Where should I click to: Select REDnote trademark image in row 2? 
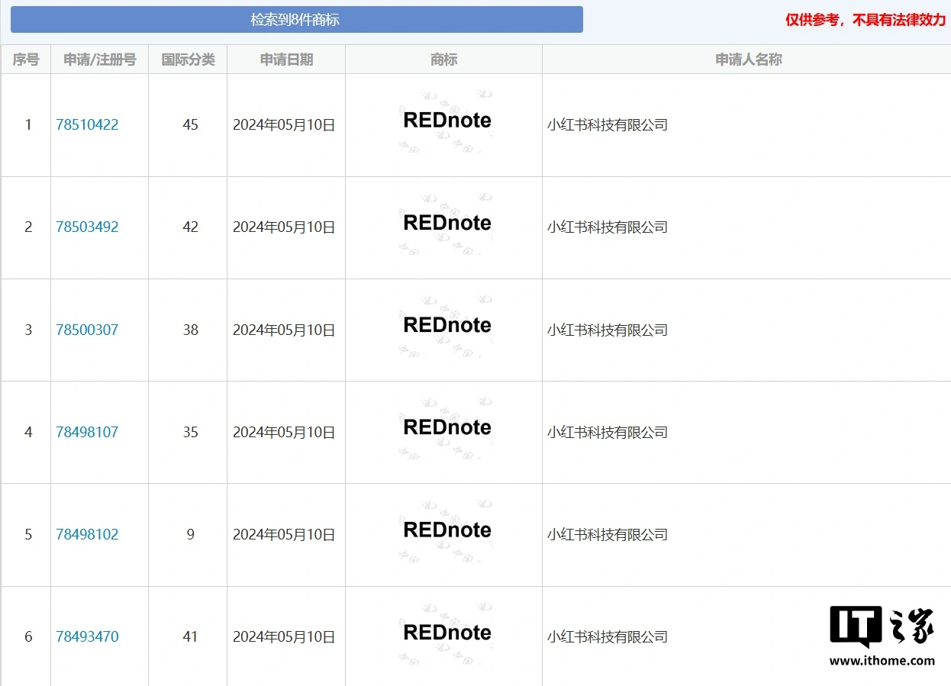click(x=447, y=223)
